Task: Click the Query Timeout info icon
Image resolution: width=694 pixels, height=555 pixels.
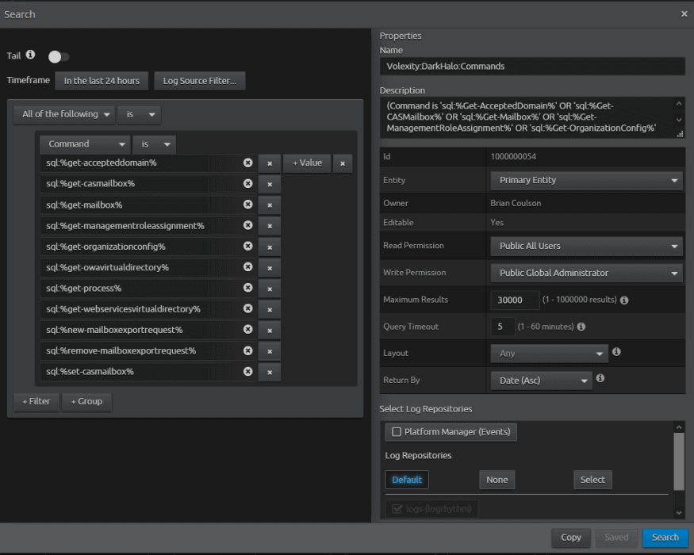Action: coord(583,326)
